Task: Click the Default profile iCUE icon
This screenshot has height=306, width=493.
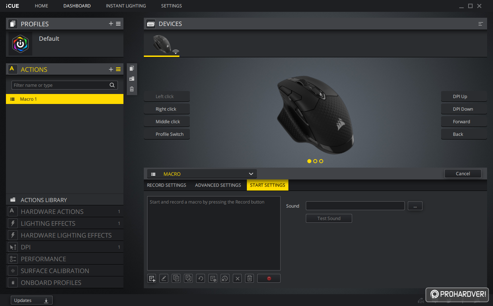Action: [20, 44]
